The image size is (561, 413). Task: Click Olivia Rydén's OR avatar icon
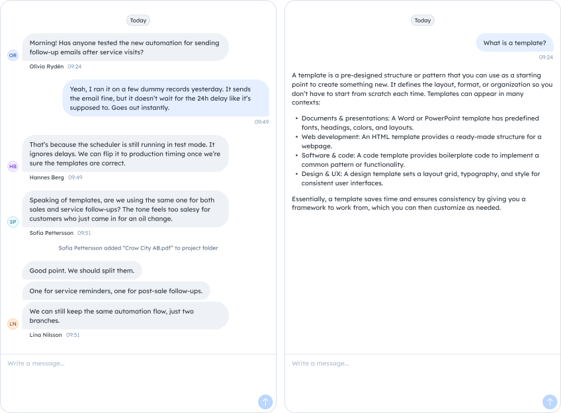(x=13, y=55)
